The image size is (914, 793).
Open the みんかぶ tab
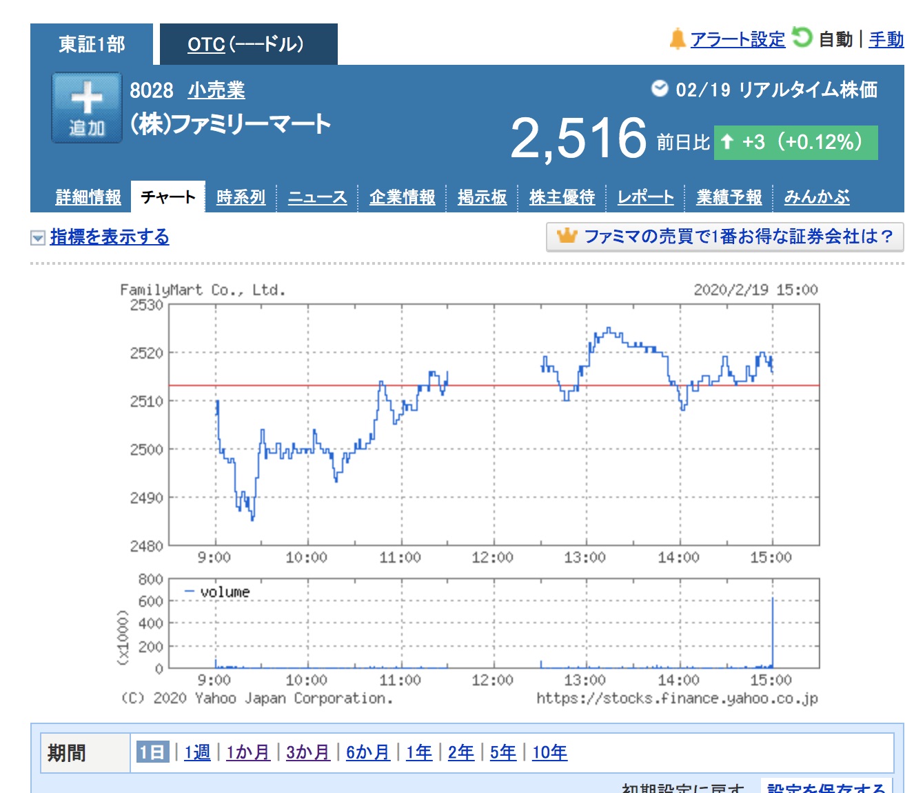pyautogui.click(x=817, y=197)
